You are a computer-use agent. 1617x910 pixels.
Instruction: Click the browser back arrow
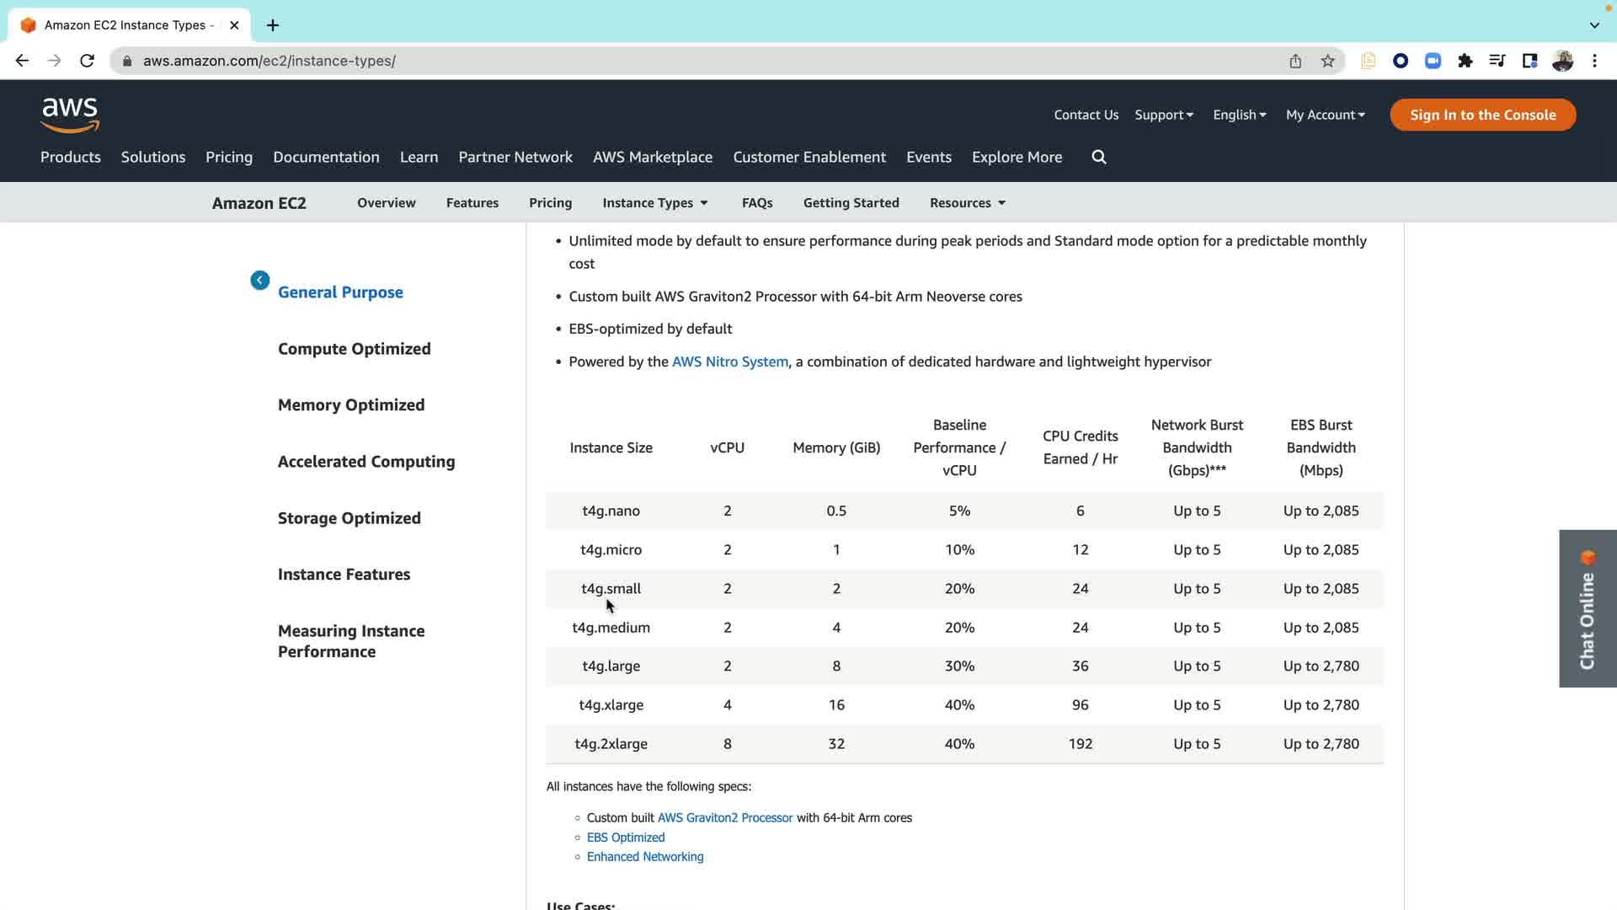click(x=23, y=61)
